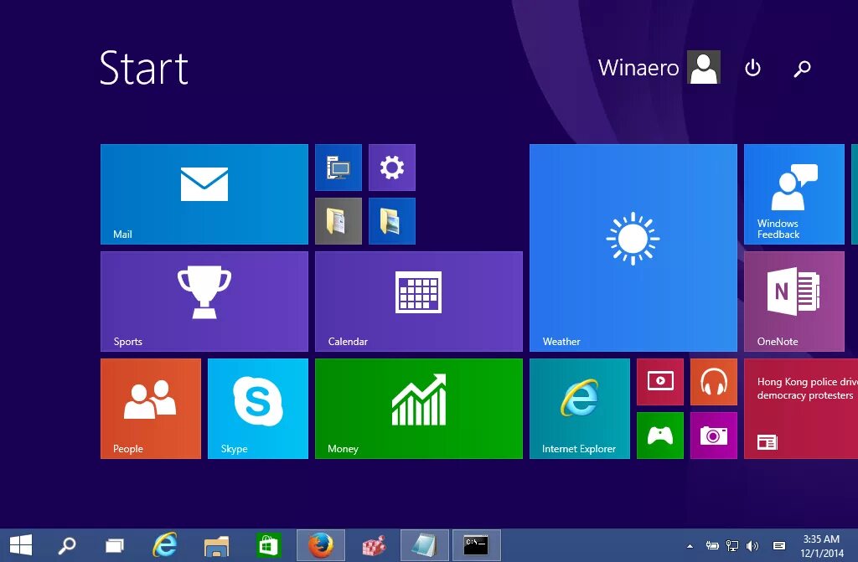Screen dimensions: 858x562
Task: Launch Internet Explorer from the taskbar
Action: click(x=164, y=545)
